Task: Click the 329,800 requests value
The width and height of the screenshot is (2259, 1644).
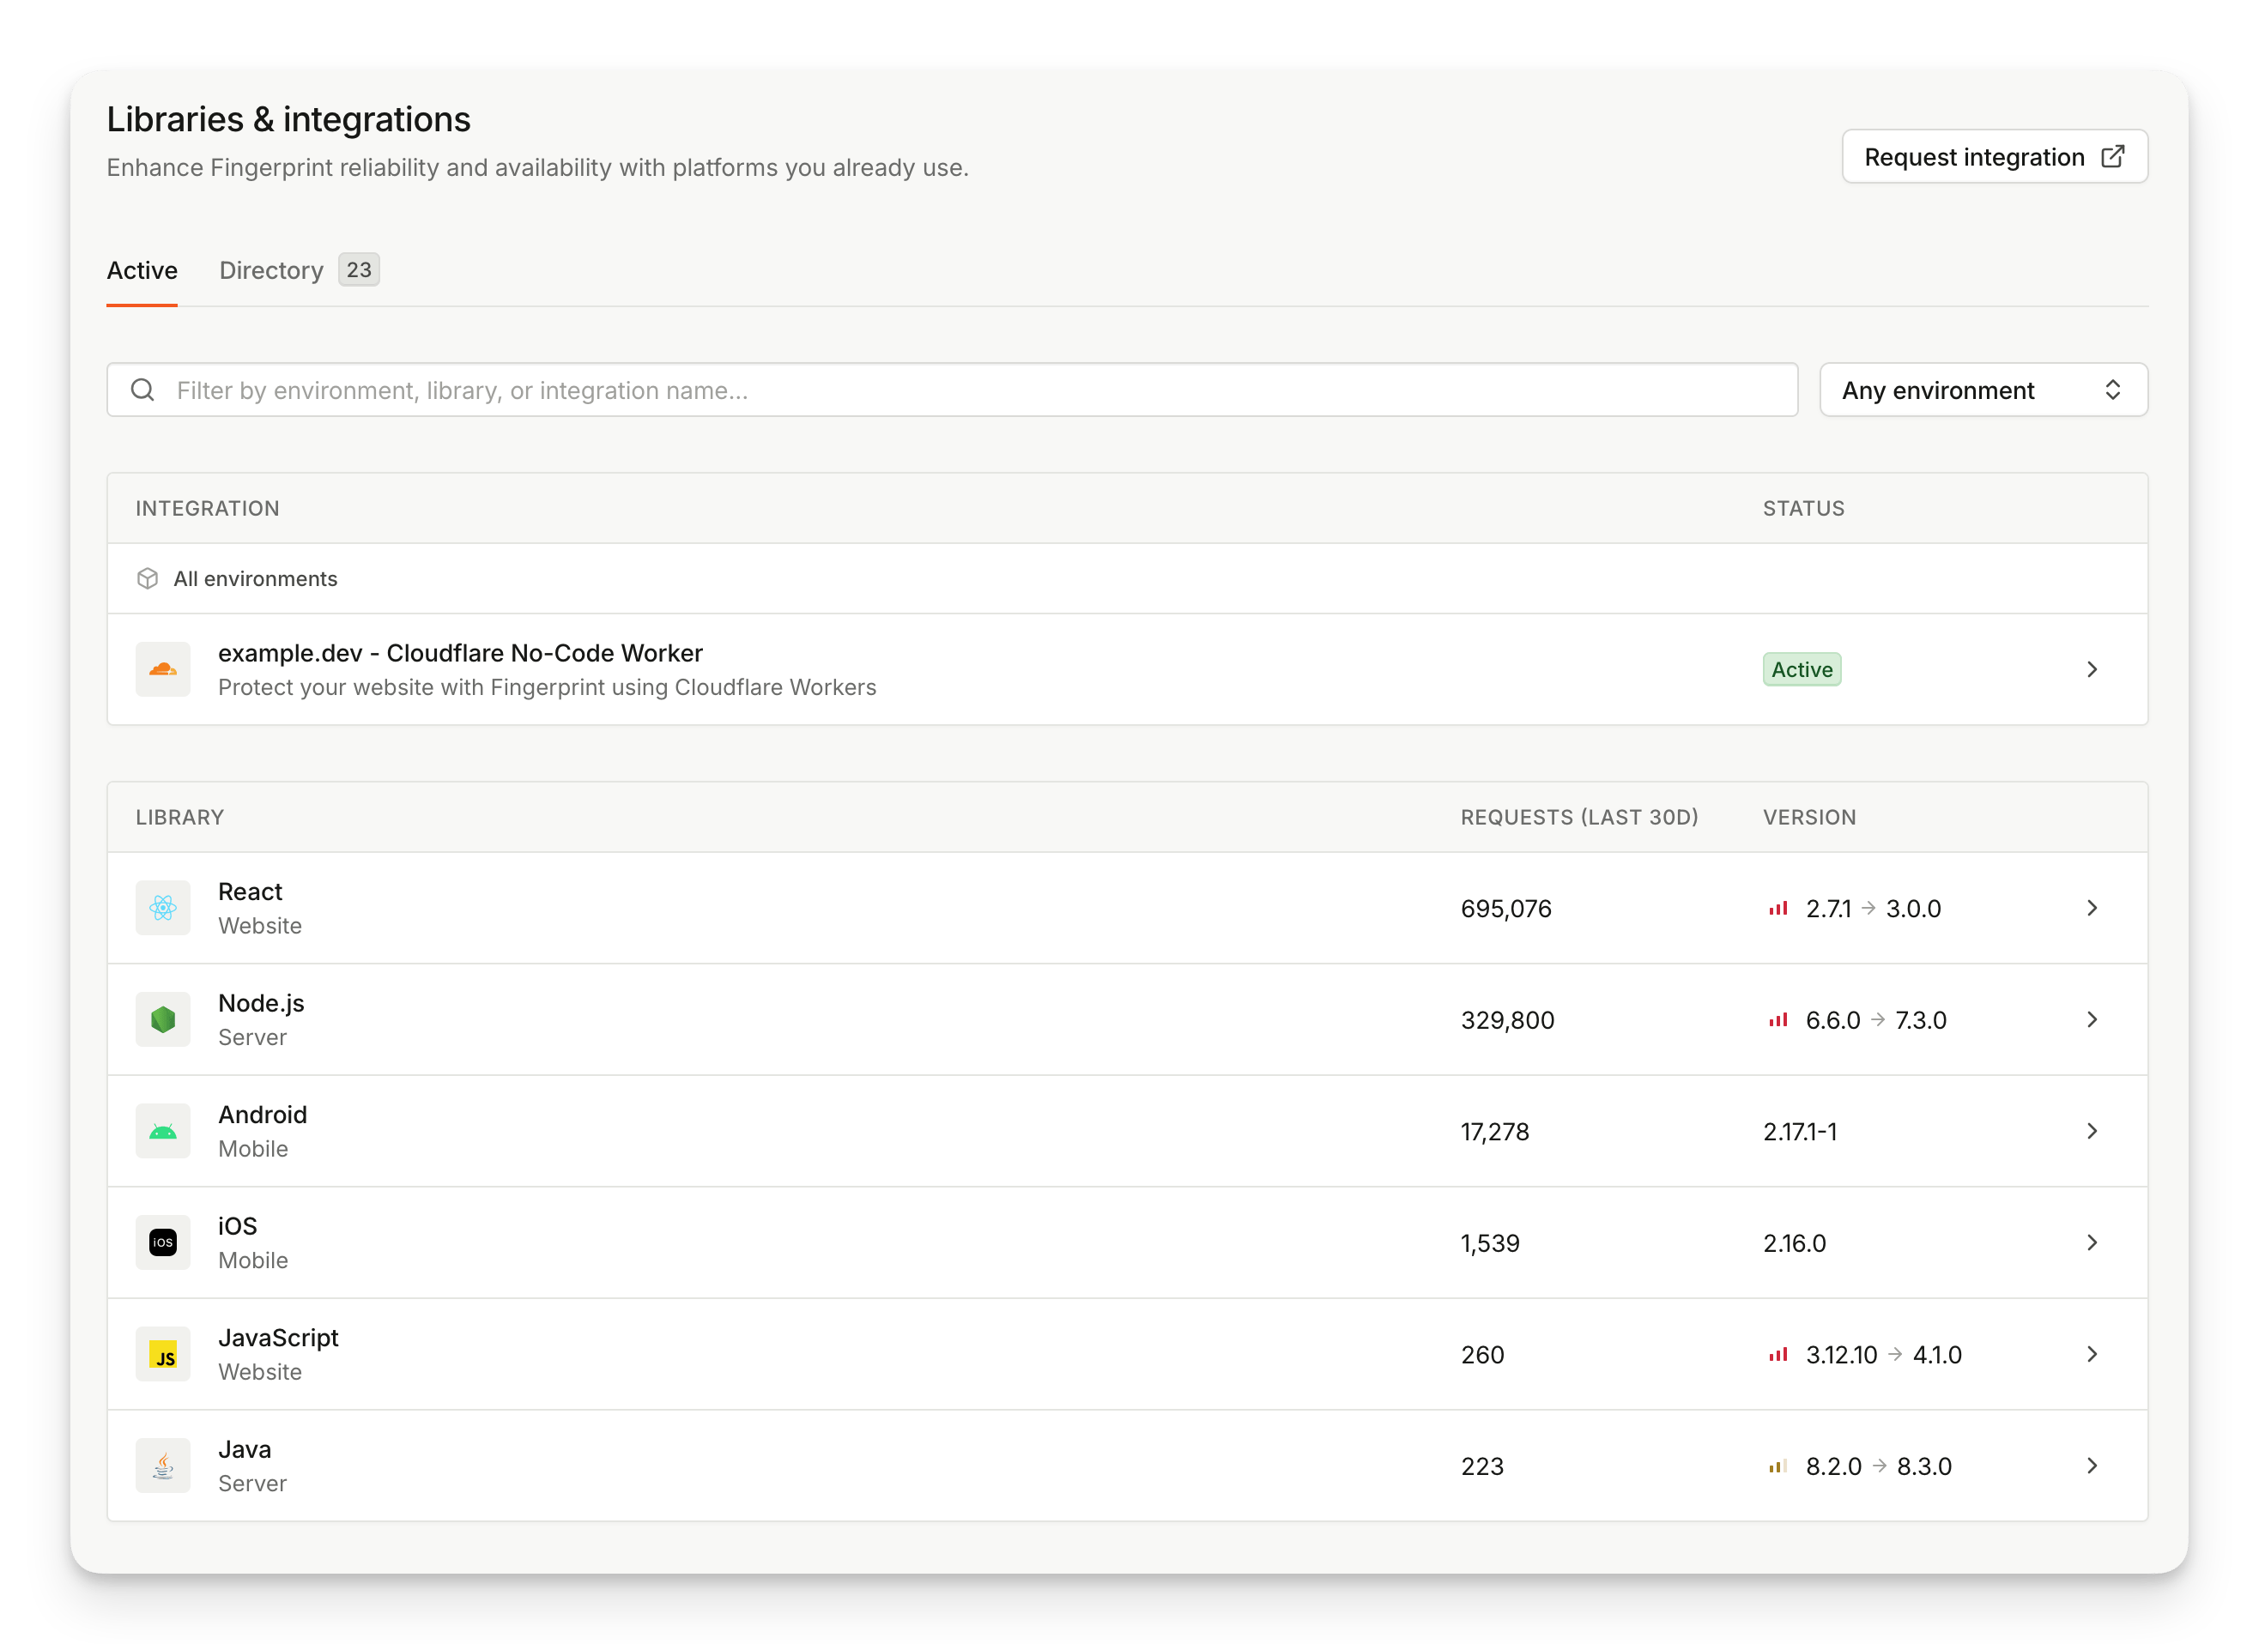Action: click(1507, 1021)
